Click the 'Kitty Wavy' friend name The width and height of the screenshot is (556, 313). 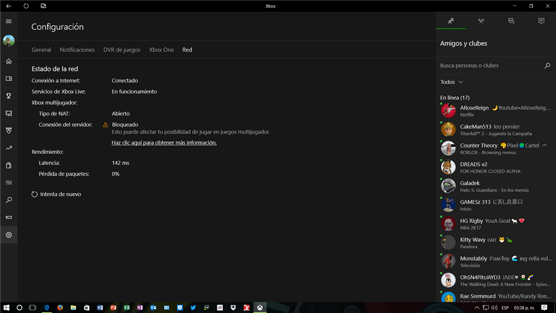[473, 240]
